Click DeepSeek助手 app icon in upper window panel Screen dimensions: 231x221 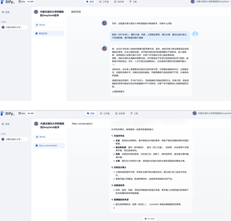click(36, 12)
